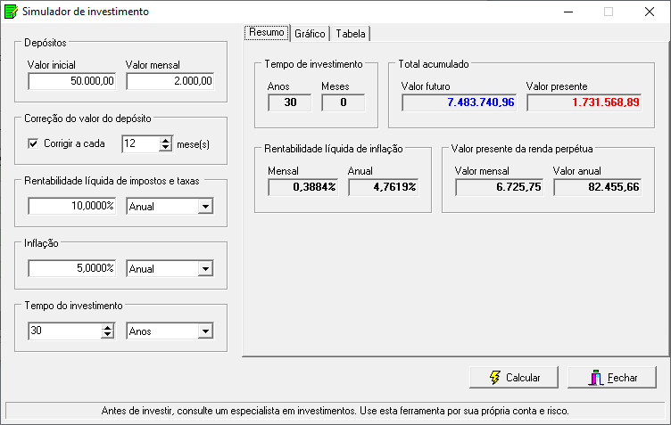Viewport: 671px width, 425px height.
Task: Click the status bar disclaimer text
Action: click(335, 411)
